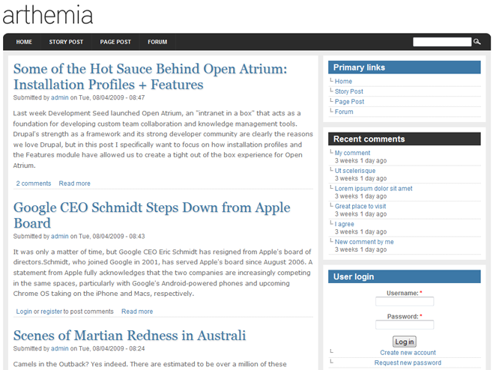Click Login to post comments
Screen dimensions: 493x370
(x=24, y=312)
